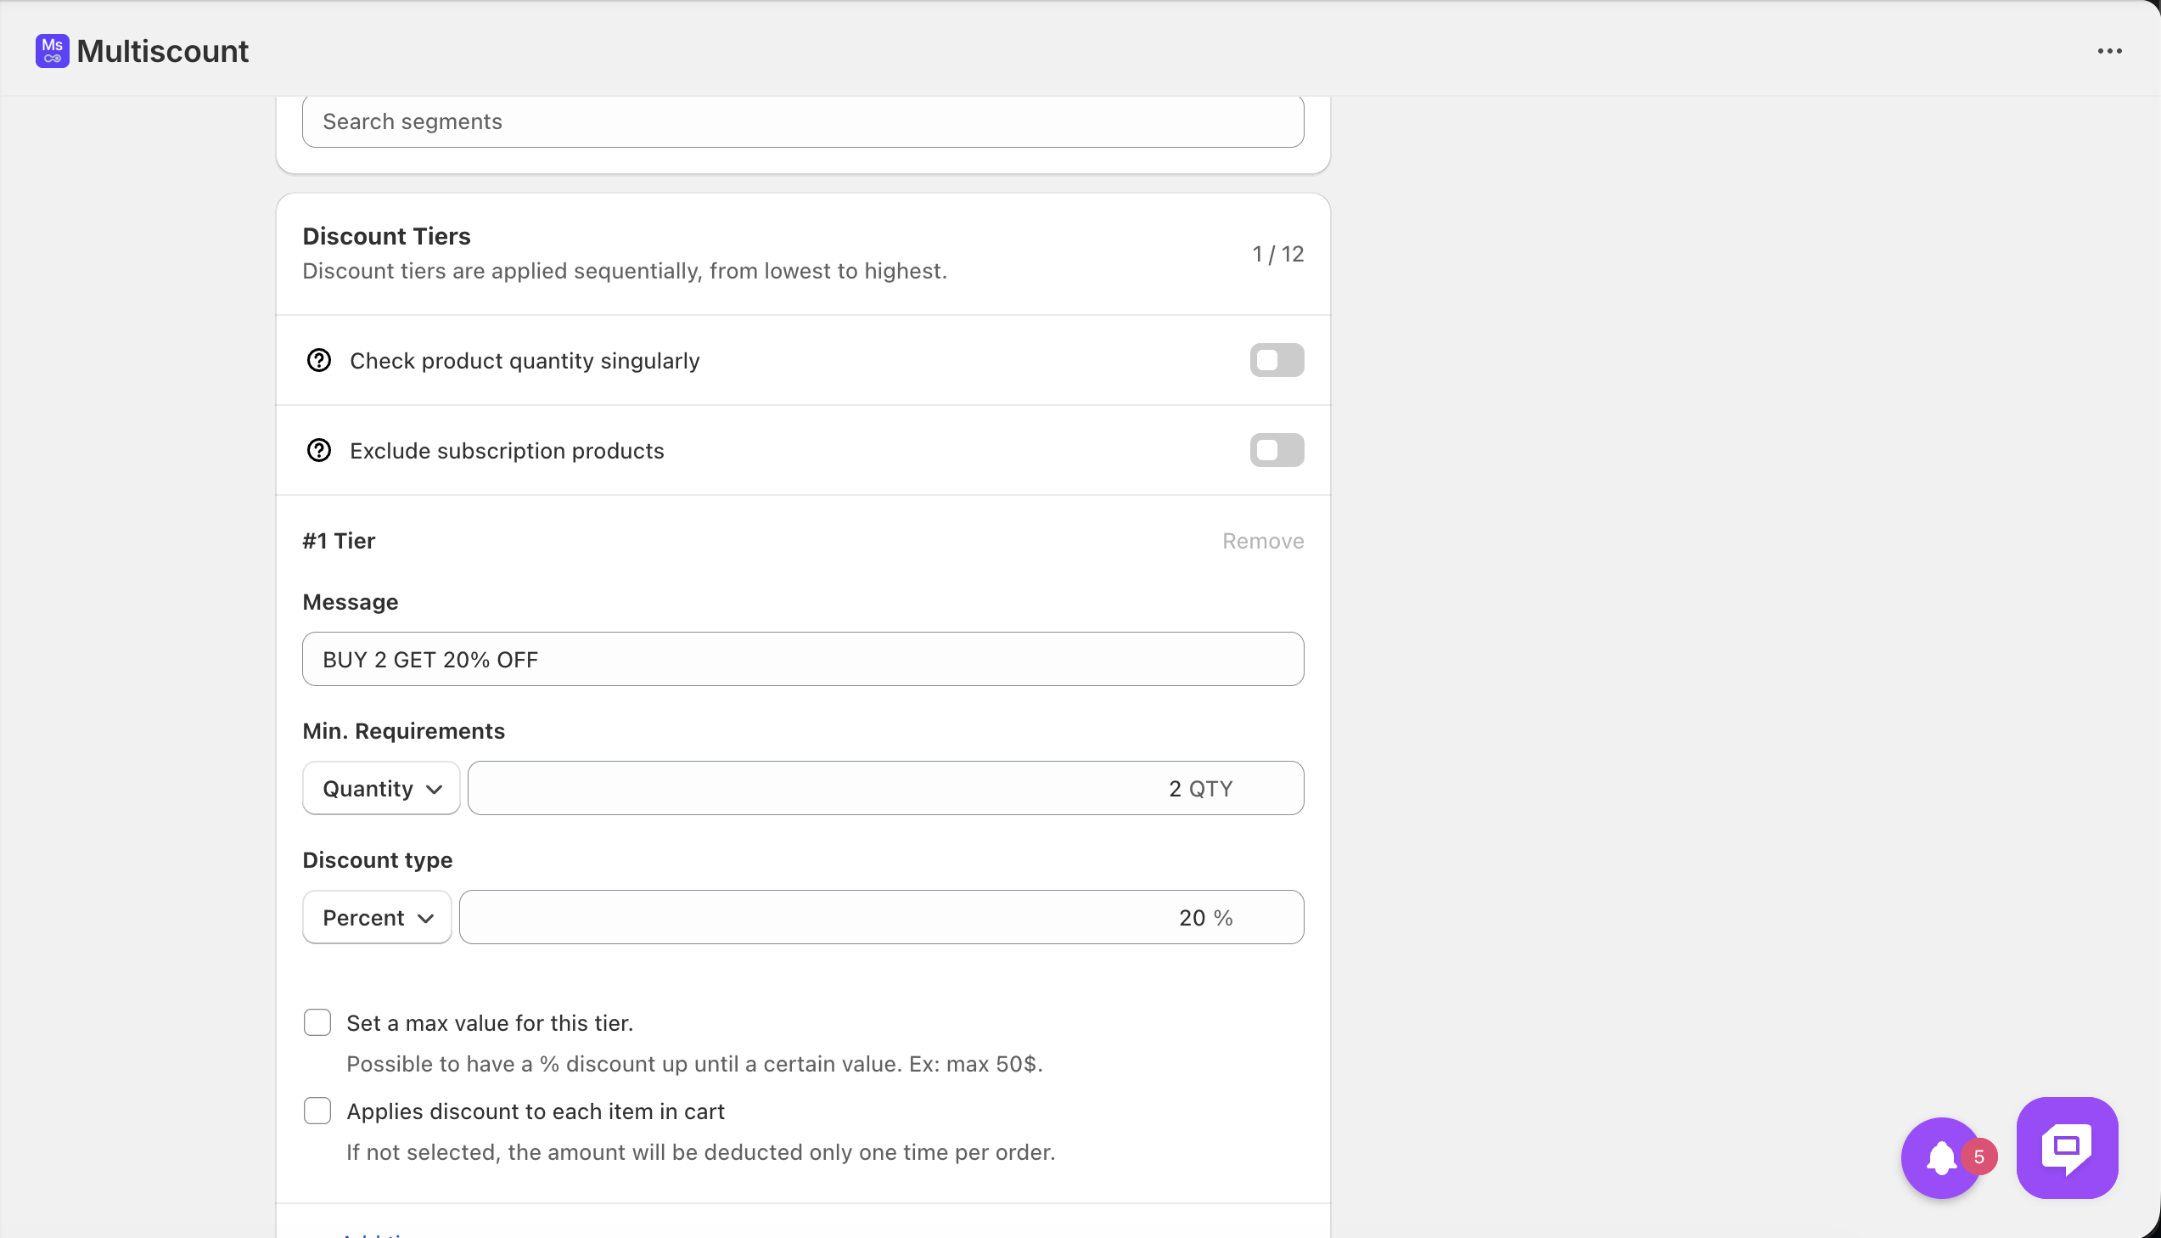Screen dimensions: 2161x1238
Task: Turn on Exclude subscription products toggle
Action: pyautogui.click(x=1277, y=451)
